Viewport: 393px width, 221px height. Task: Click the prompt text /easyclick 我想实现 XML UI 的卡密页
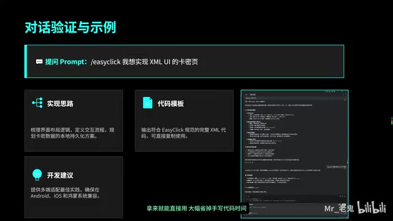pos(144,61)
